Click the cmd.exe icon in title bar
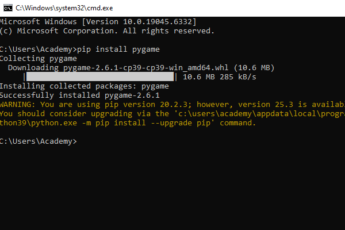Viewport: 345px width, 230px height. [x=6, y=7]
